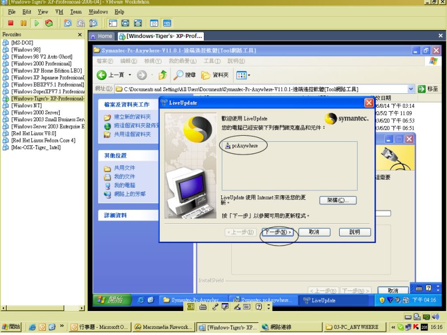The width and height of the screenshot is (447, 335).
Task: Click 取消 in the LiveUpdate dialog
Action: pos(314,232)
